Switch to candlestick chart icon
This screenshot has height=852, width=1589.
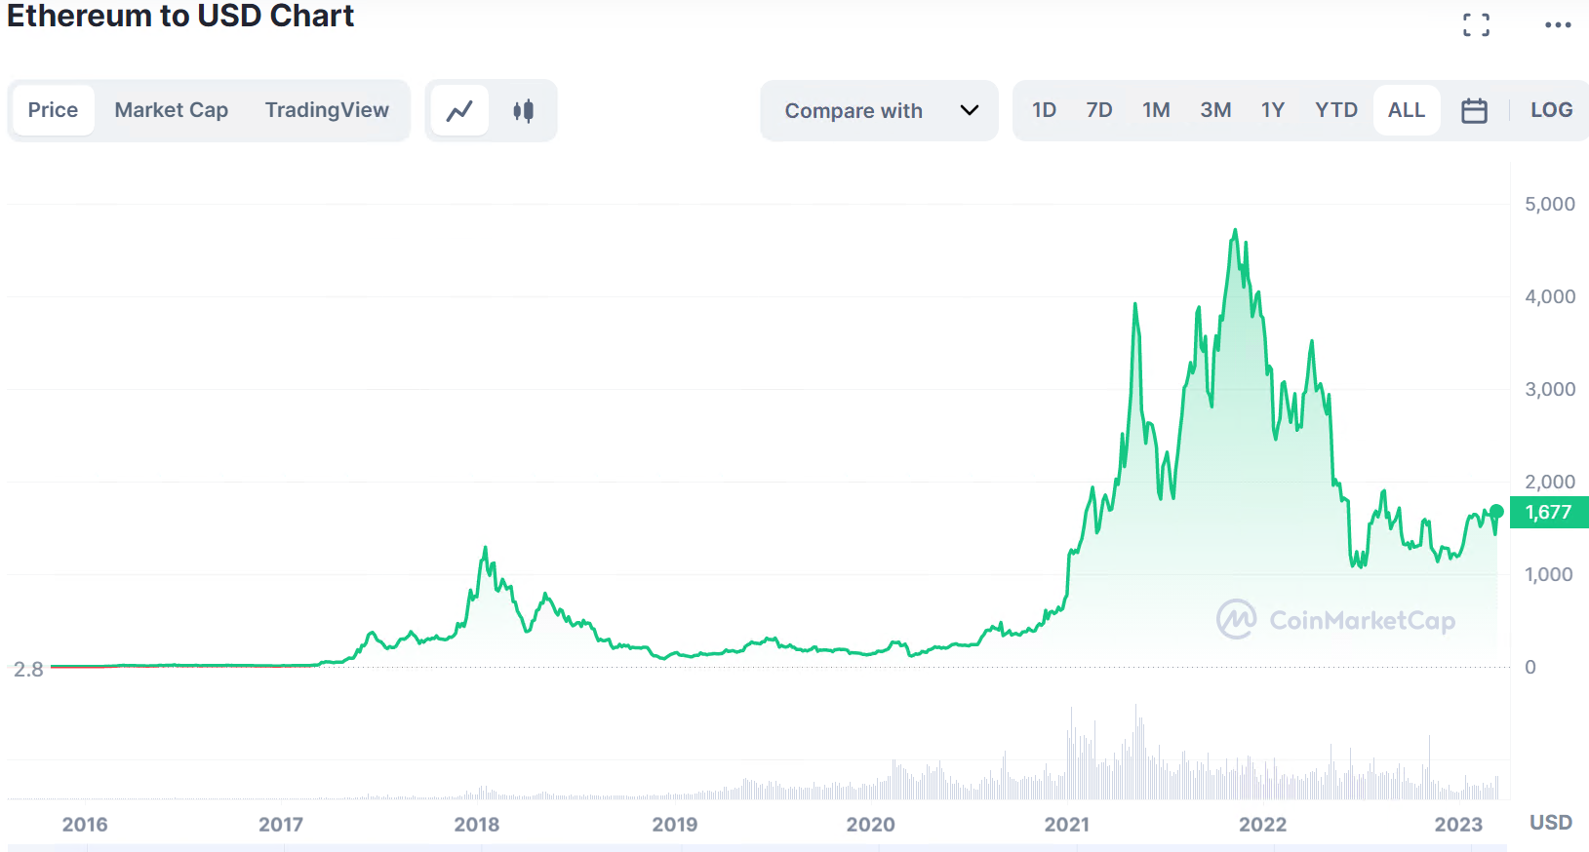click(524, 111)
